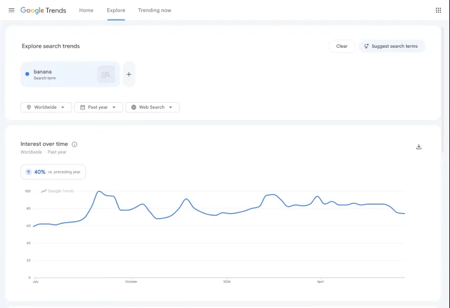Download the Interest over time chart data
Viewport: 450px width, 308px height.
click(x=418, y=146)
